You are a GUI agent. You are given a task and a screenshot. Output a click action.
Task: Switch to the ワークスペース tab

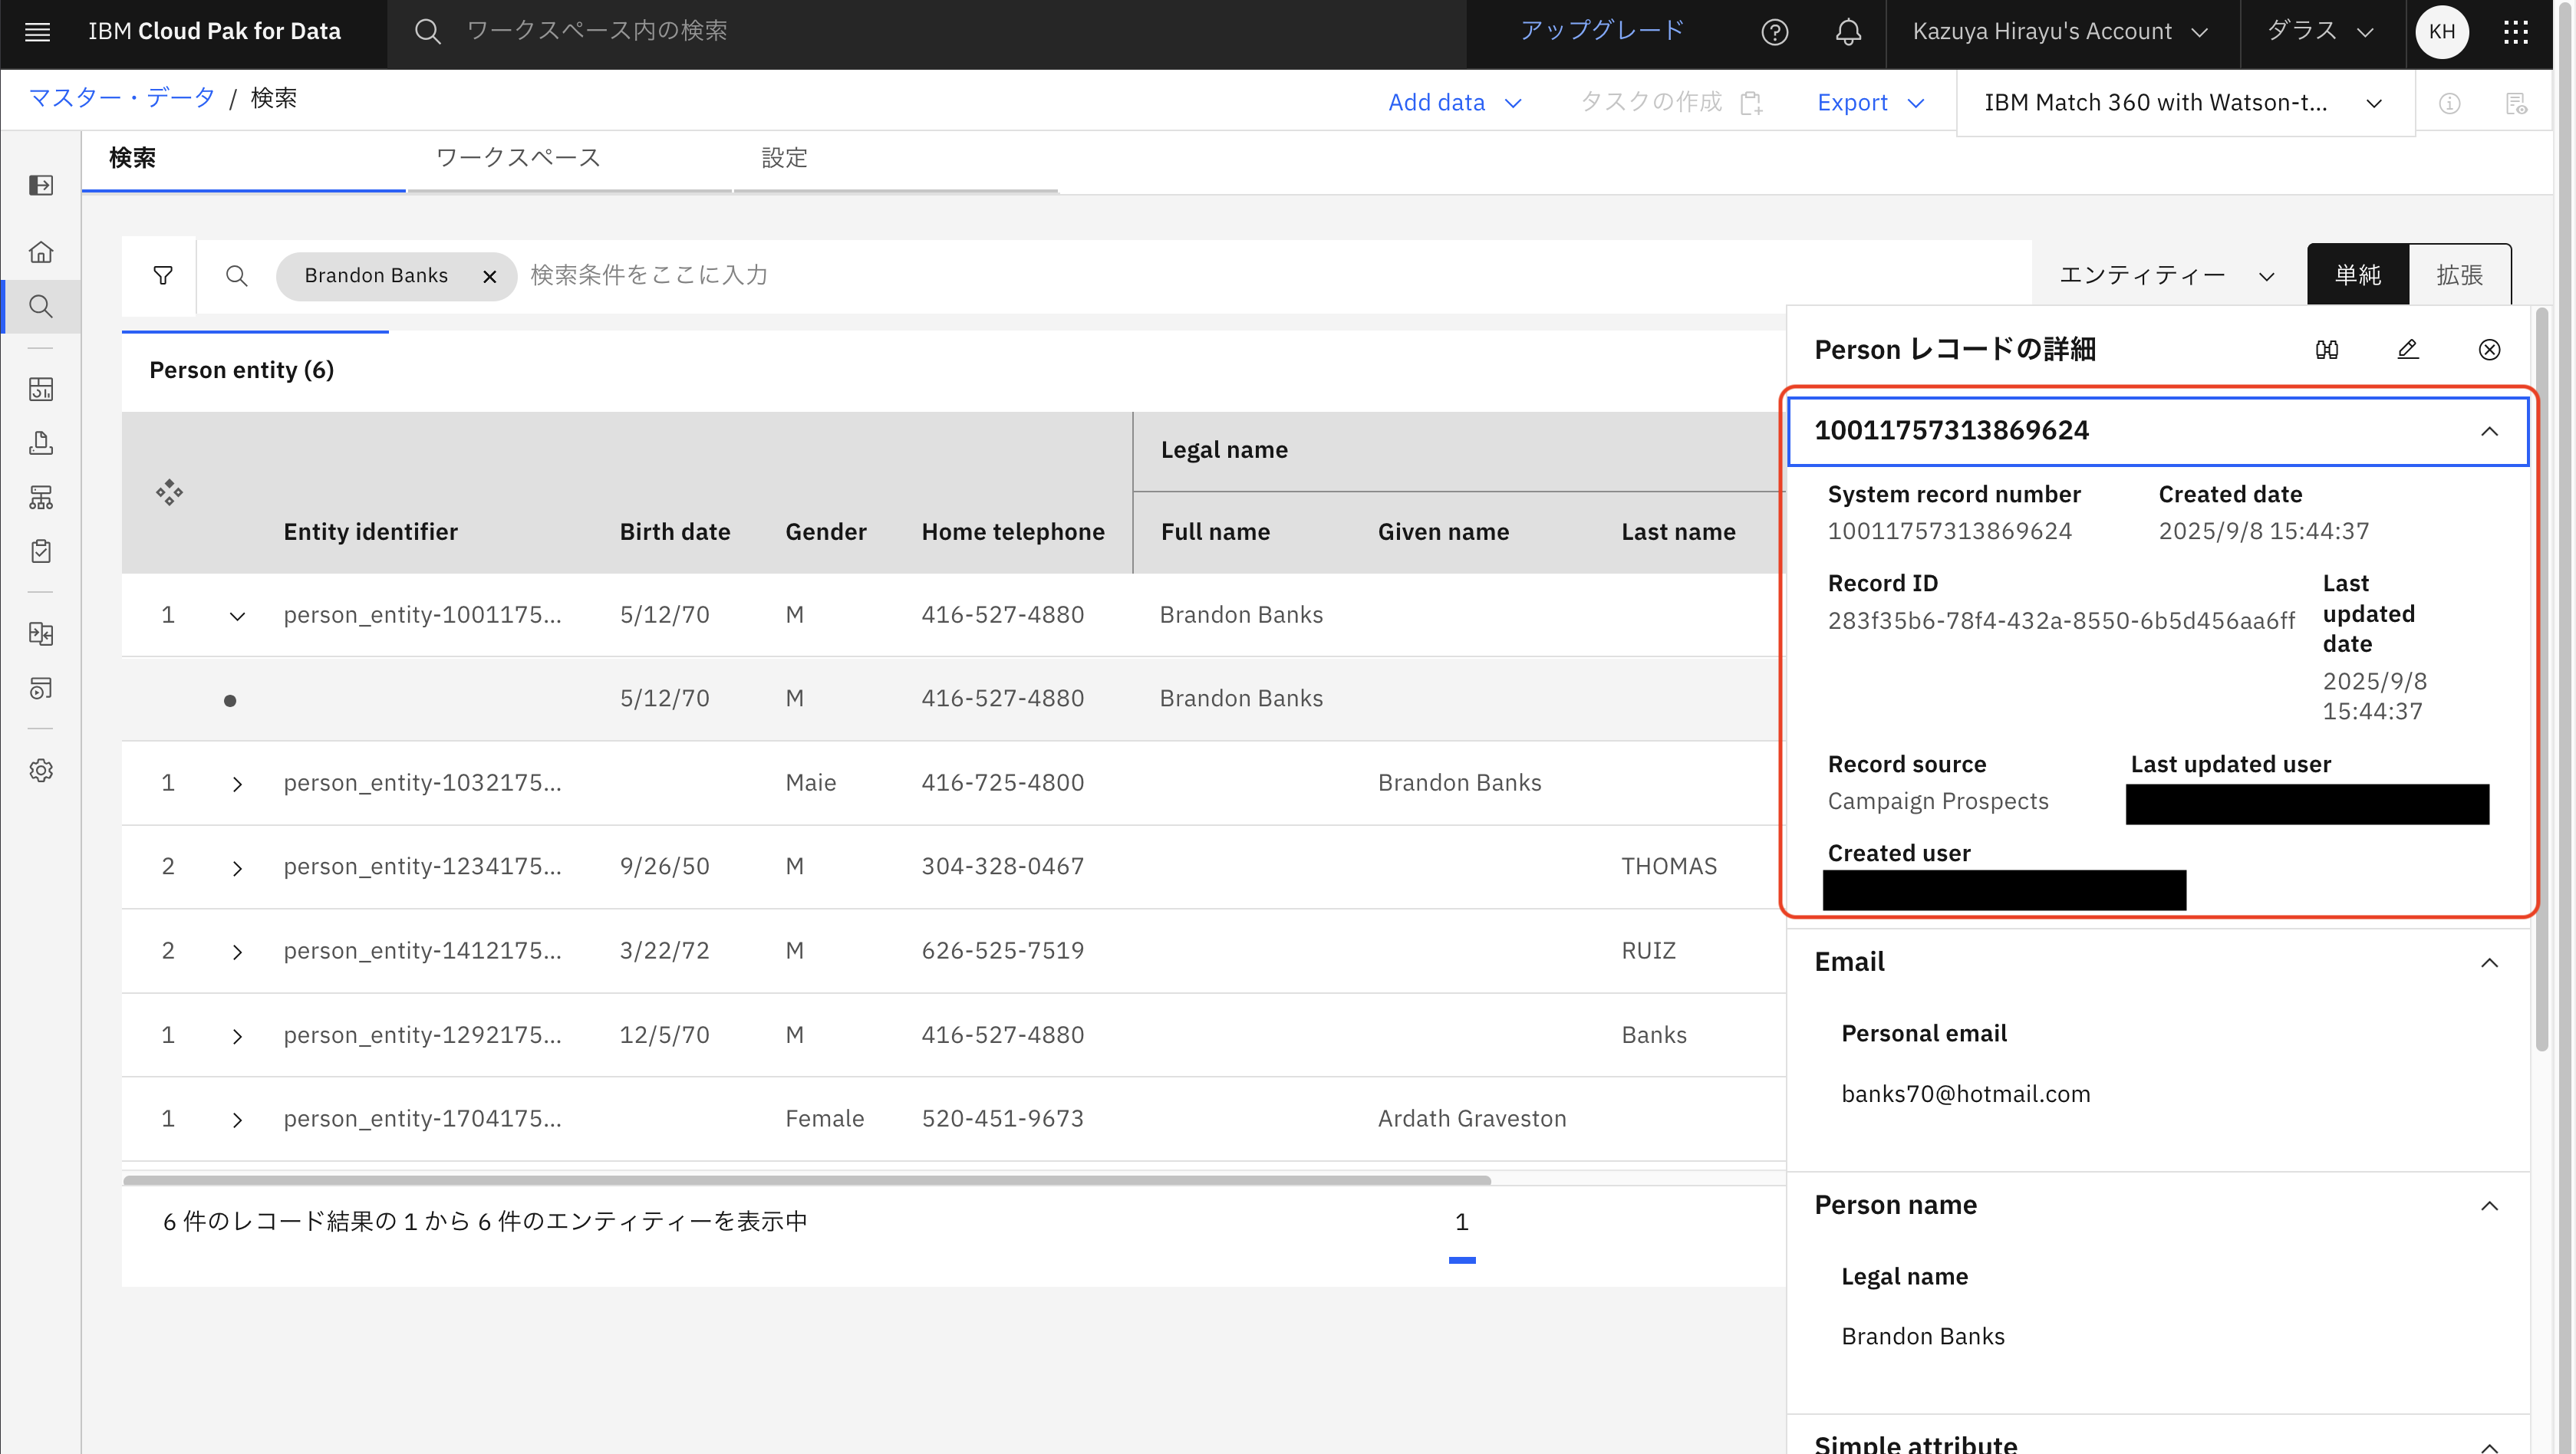click(518, 158)
